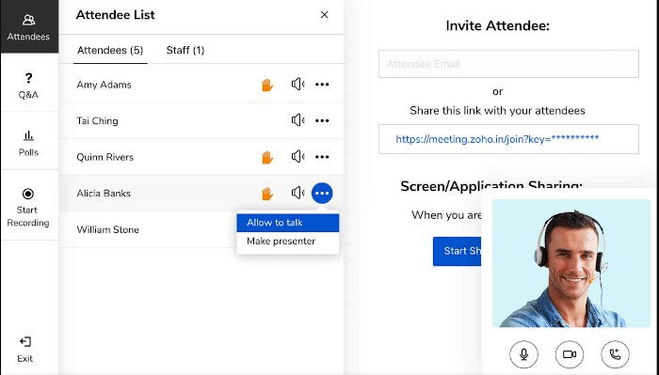
Task: Click the meeting join link
Action: pyautogui.click(x=497, y=139)
